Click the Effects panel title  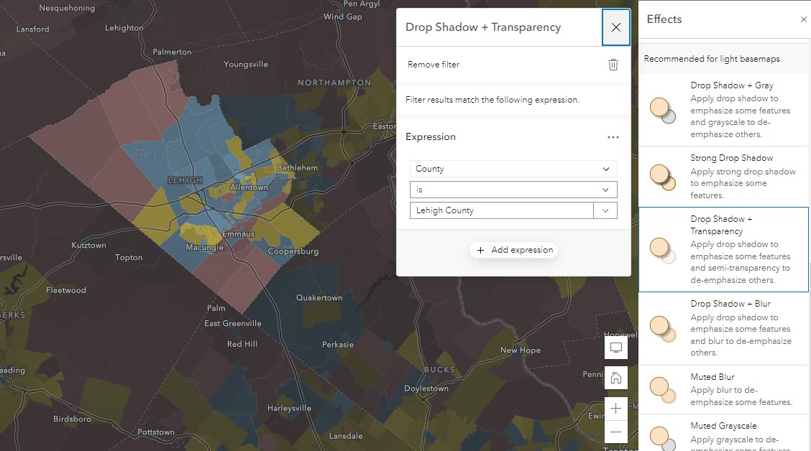[664, 19]
